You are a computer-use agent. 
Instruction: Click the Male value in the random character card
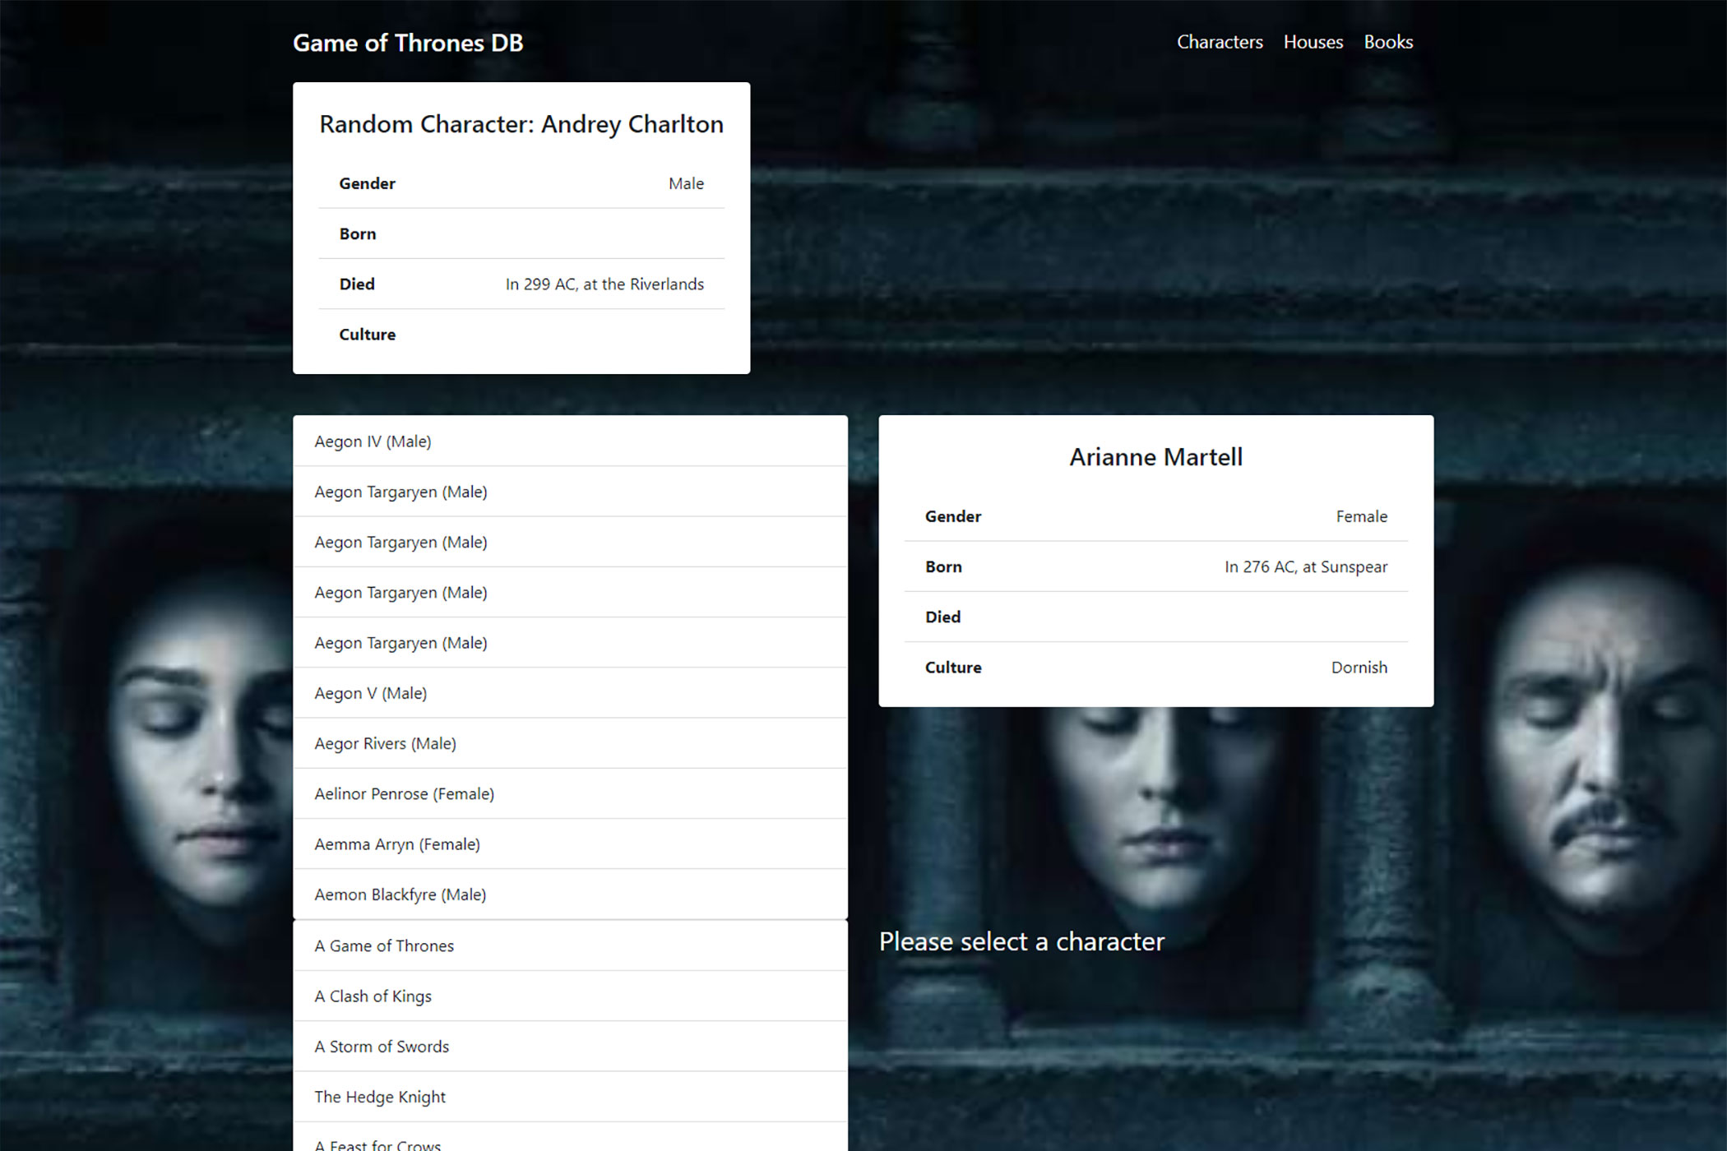click(x=686, y=183)
